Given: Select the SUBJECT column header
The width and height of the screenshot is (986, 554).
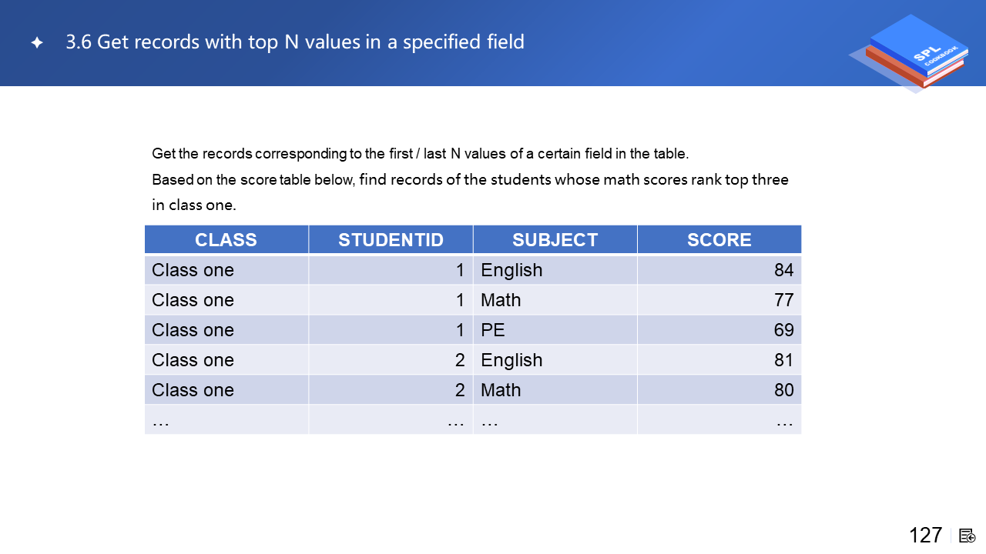Looking at the screenshot, I should pos(555,240).
